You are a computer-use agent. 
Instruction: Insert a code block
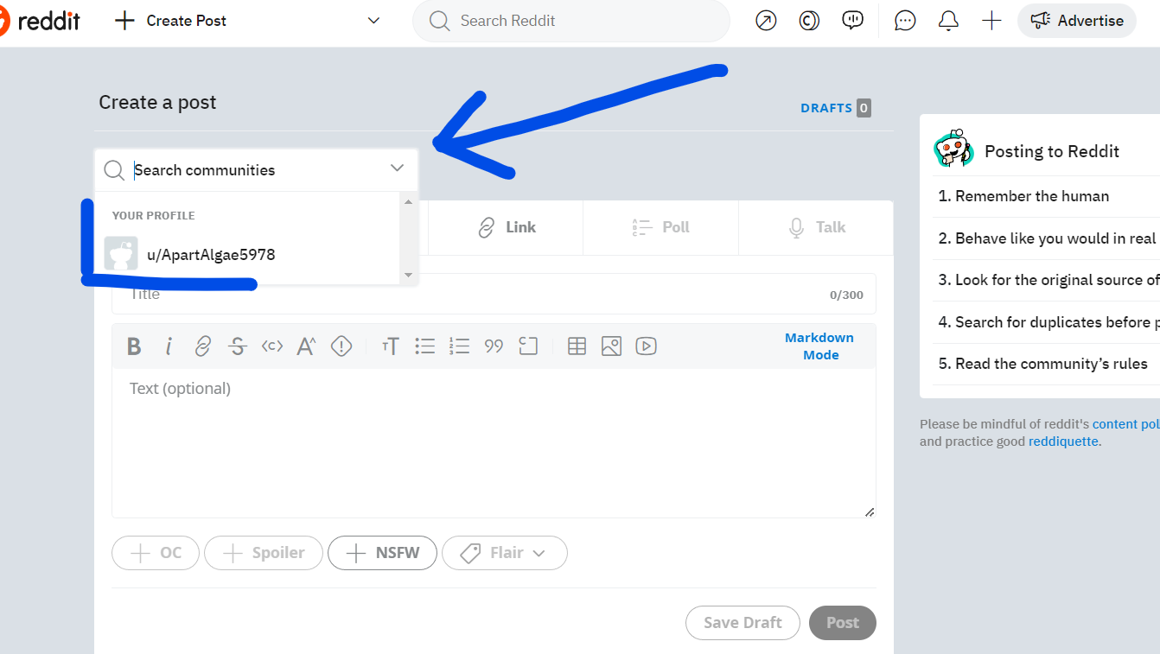pyautogui.click(x=528, y=346)
